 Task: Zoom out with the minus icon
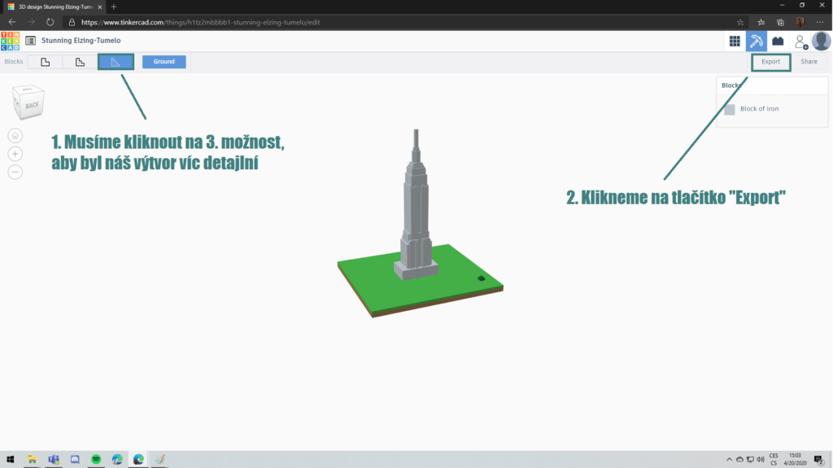(x=15, y=172)
